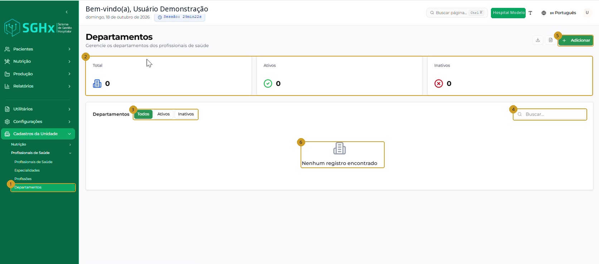Open Departamentos sidebar item

(x=43, y=187)
